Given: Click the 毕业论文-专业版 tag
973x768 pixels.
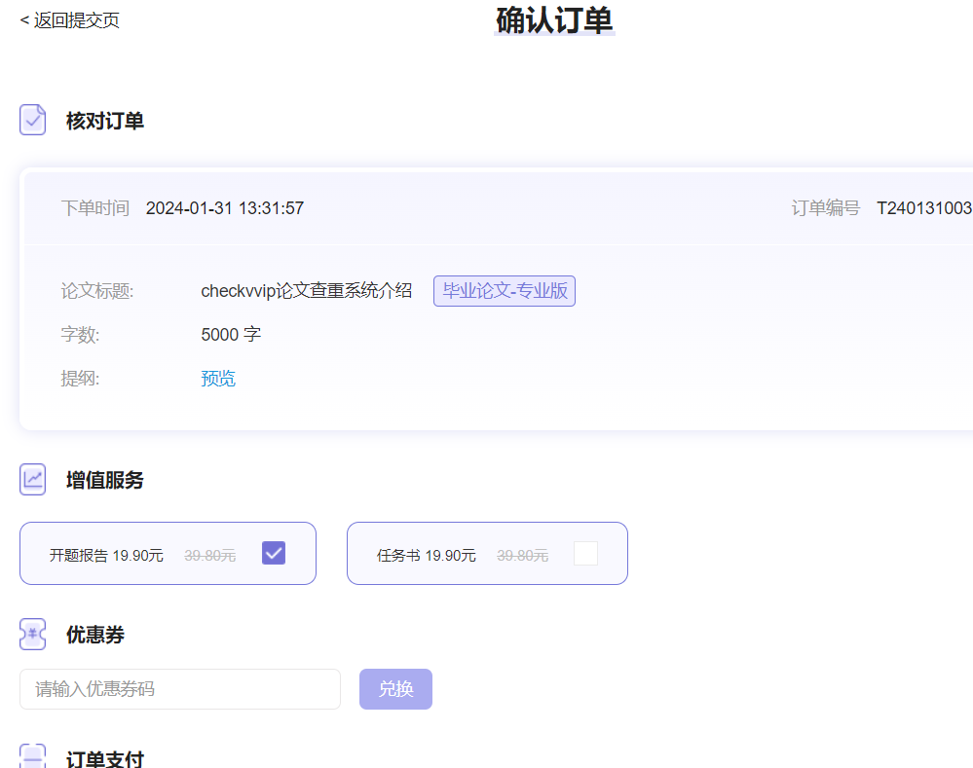Looking at the screenshot, I should (x=504, y=290).
